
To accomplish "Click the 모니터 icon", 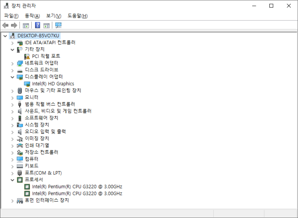I will (20, 98).
